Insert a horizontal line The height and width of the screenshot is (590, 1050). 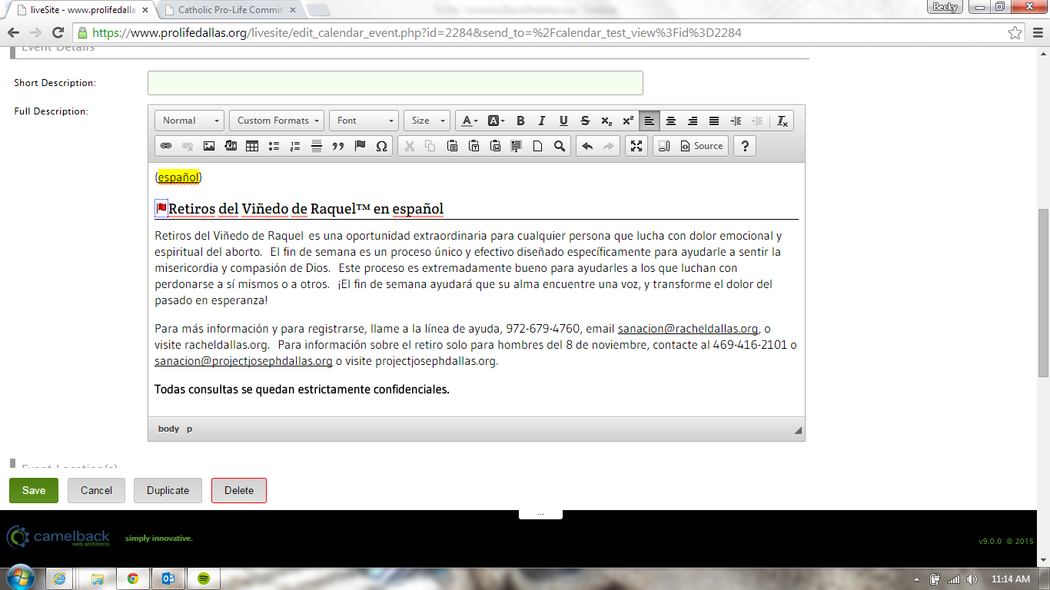[316, 146]
